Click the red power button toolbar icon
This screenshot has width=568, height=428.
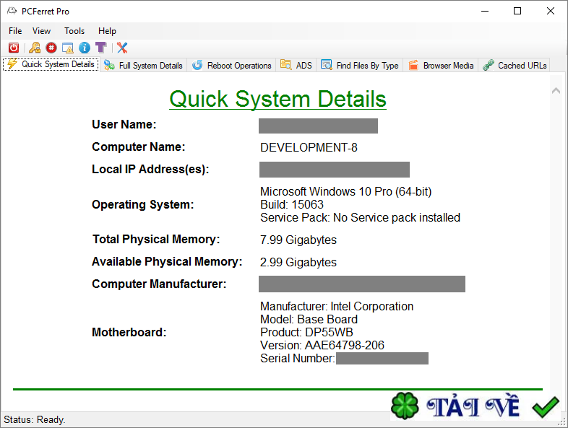tap(14, 48)
